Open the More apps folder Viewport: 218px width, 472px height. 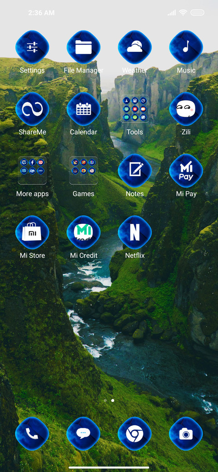(x=32, y=171)
